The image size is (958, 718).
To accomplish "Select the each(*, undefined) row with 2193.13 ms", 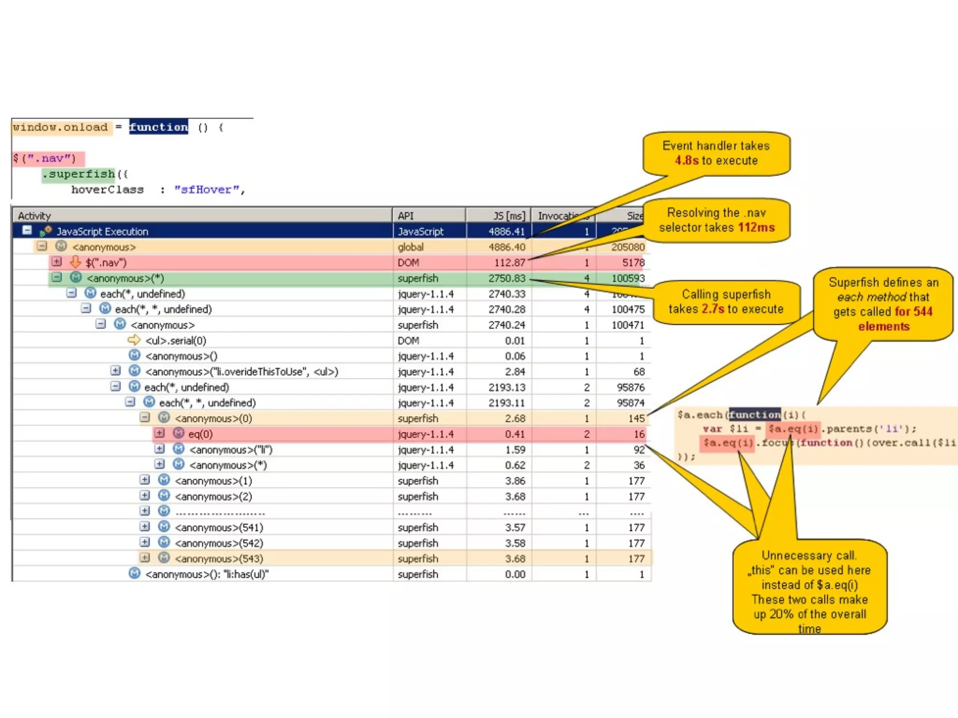I will click(x=187, y=387).
